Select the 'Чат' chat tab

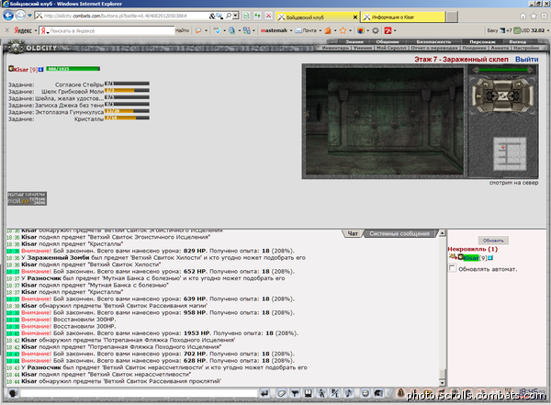point(353,233)
